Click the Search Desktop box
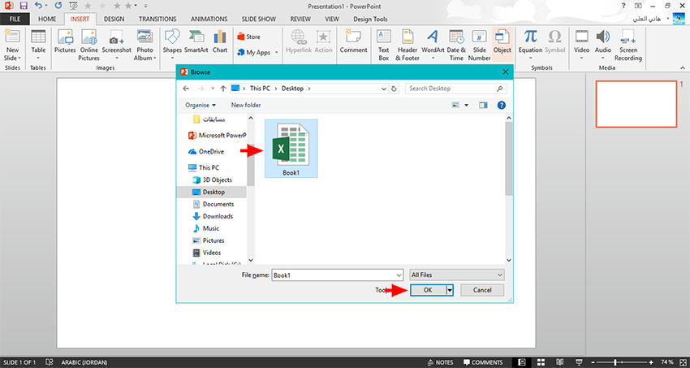This screenshot has height=368, width=690. pos(455,89)
